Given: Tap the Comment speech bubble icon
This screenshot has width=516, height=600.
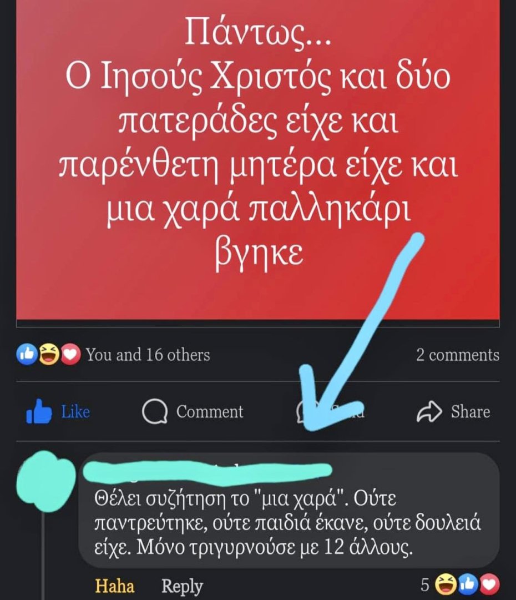Looking at the screenshot, I should click(x=155, y=412).
